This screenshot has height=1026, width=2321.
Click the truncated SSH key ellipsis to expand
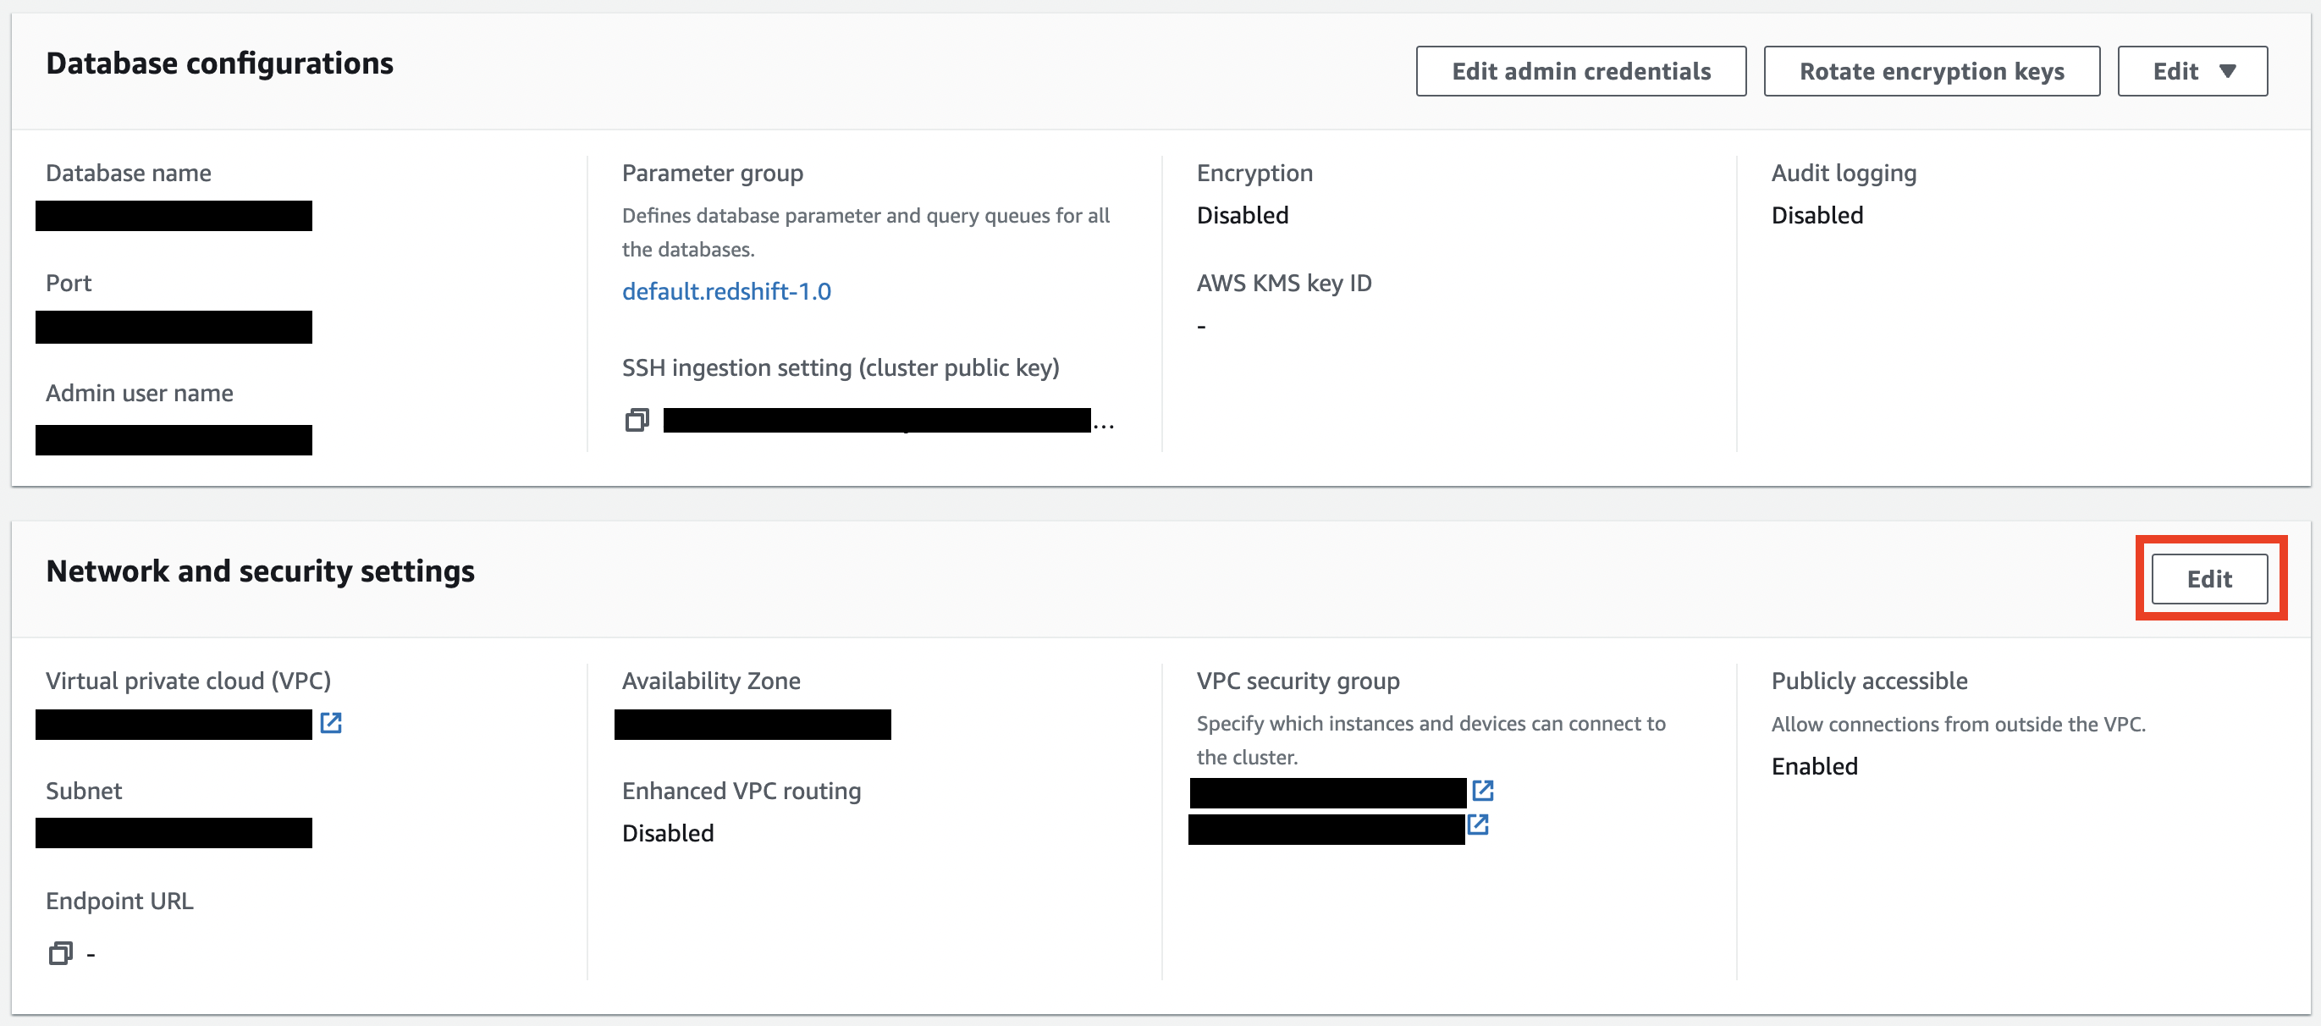[x=1105, y=422]
